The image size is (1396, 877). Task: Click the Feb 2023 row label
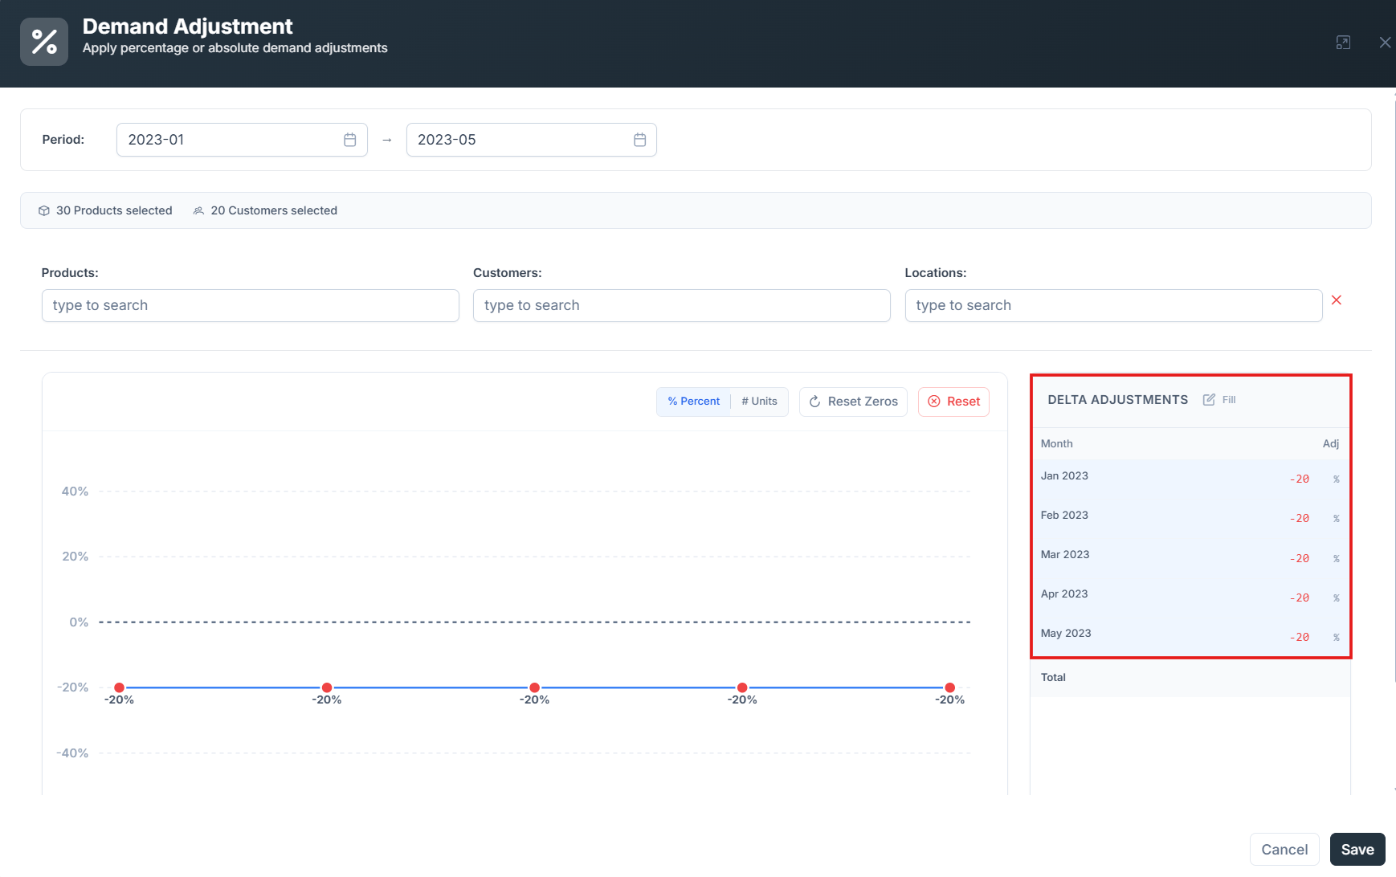(1064, 515)
